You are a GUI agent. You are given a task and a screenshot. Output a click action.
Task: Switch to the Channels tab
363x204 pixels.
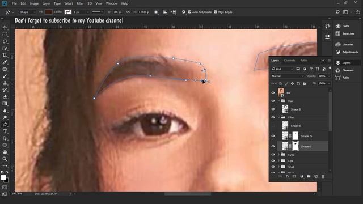coord(289,61)
